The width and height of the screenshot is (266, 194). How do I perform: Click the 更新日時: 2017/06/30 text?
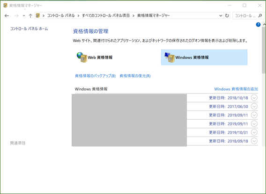coord(229,107)
